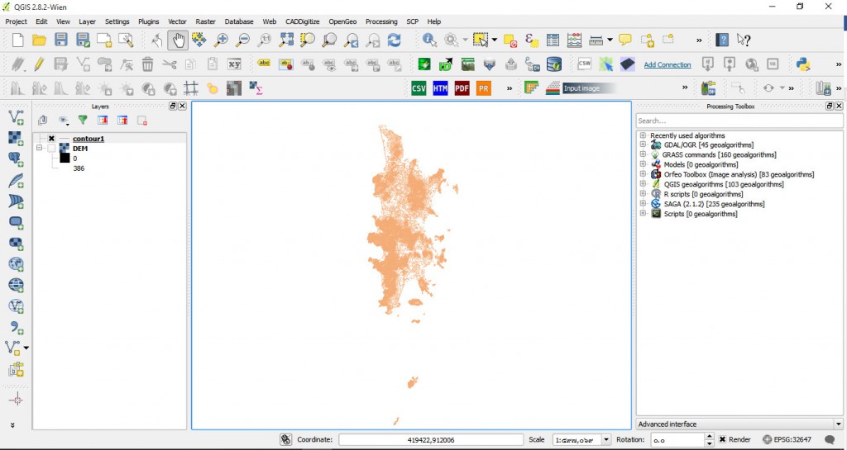Click the black DEM legend color swatch
The image size is (847, 450).
(62, 159)
